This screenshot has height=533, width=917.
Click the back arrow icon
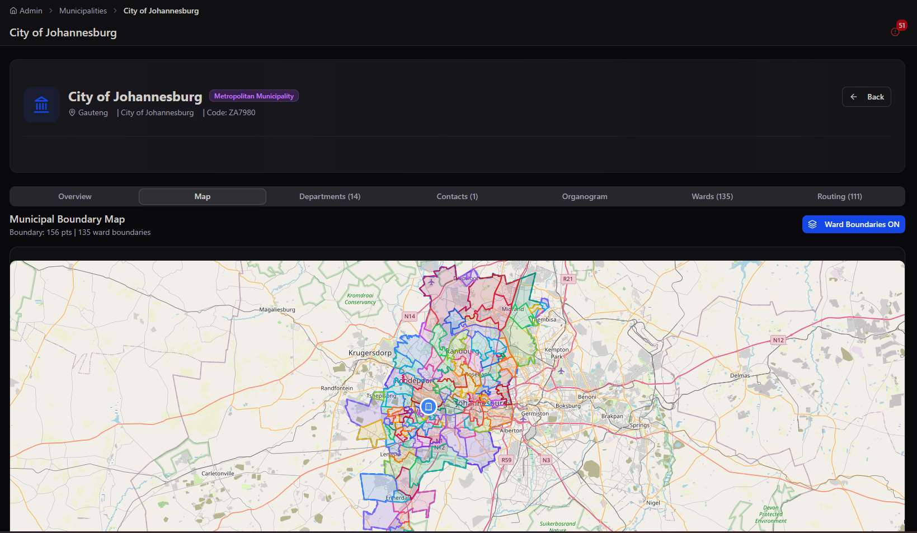854,97
